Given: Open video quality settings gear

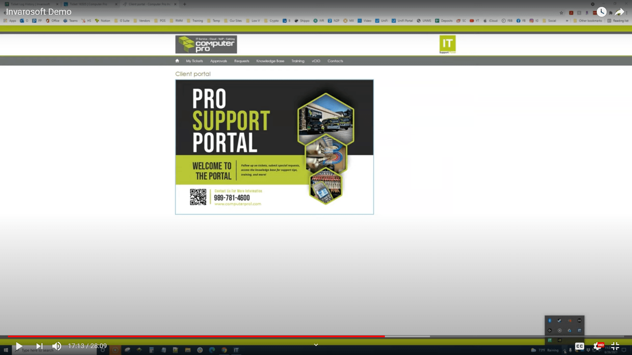Looking at the screenshot, I should (597, 346).
